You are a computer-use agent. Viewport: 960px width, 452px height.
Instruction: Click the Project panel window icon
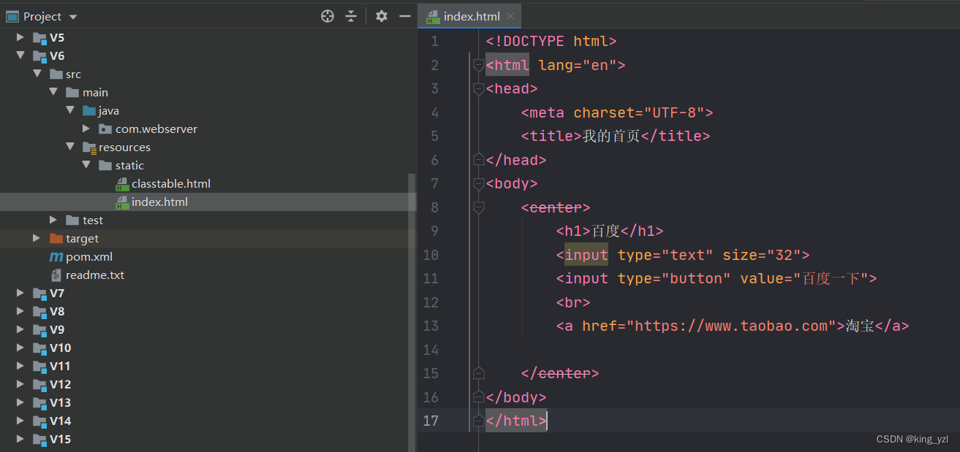pyautogui.click(x=12, y=16)
